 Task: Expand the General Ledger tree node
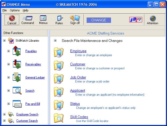coord(9,77)
